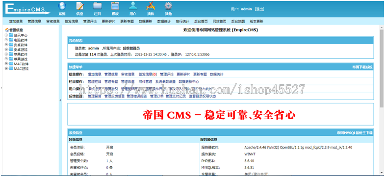
Task: Open the 插件 tools icon in header
Action: (151, 6)
